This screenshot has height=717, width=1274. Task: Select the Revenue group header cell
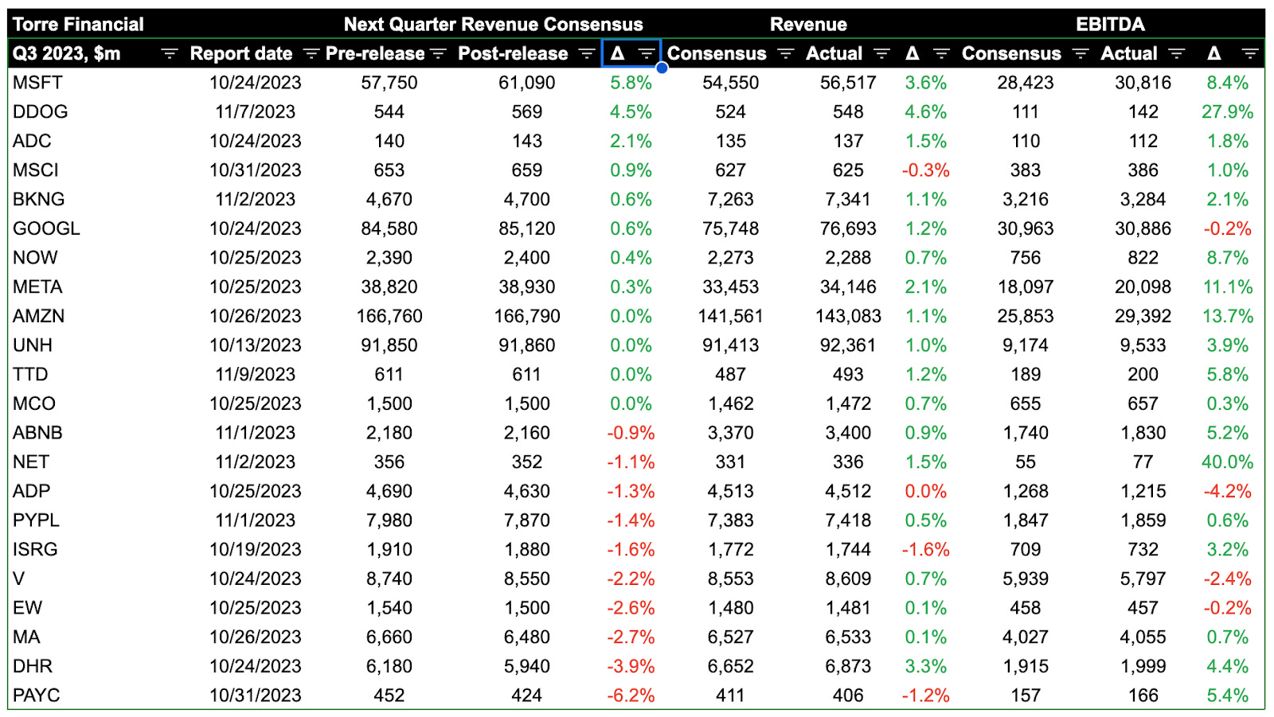coord(808,25)
